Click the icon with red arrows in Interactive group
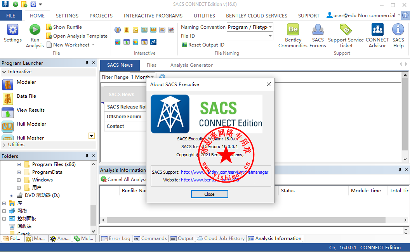Image resolution: width=410 pixels, height=252 pixels. [171, 30]
